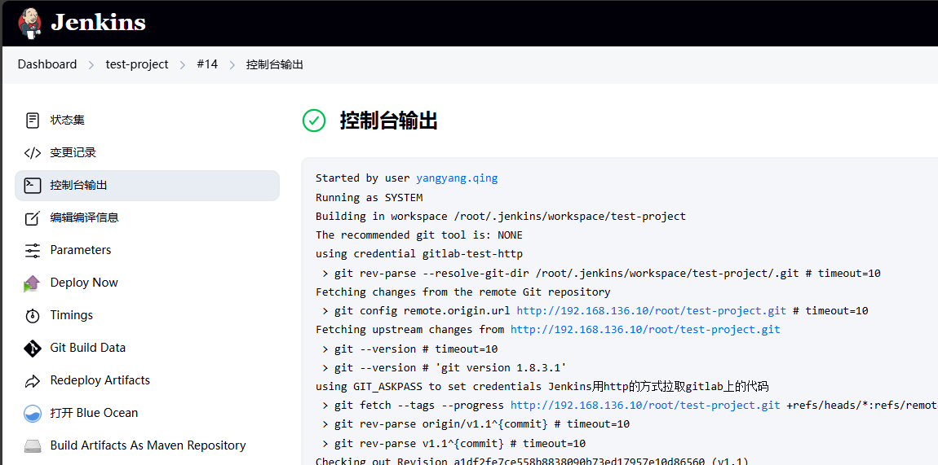Click 'git rev-parse origin/v1.1^{commit}' line
The width and height of the screenshot is (938, 465).
pos(476,424)
